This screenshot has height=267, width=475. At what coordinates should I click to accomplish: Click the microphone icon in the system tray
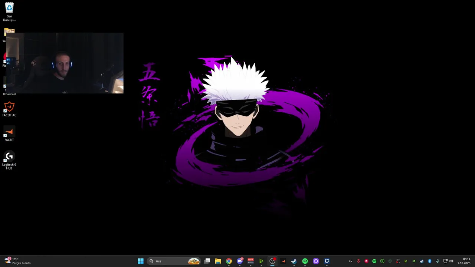pos(438,261)
